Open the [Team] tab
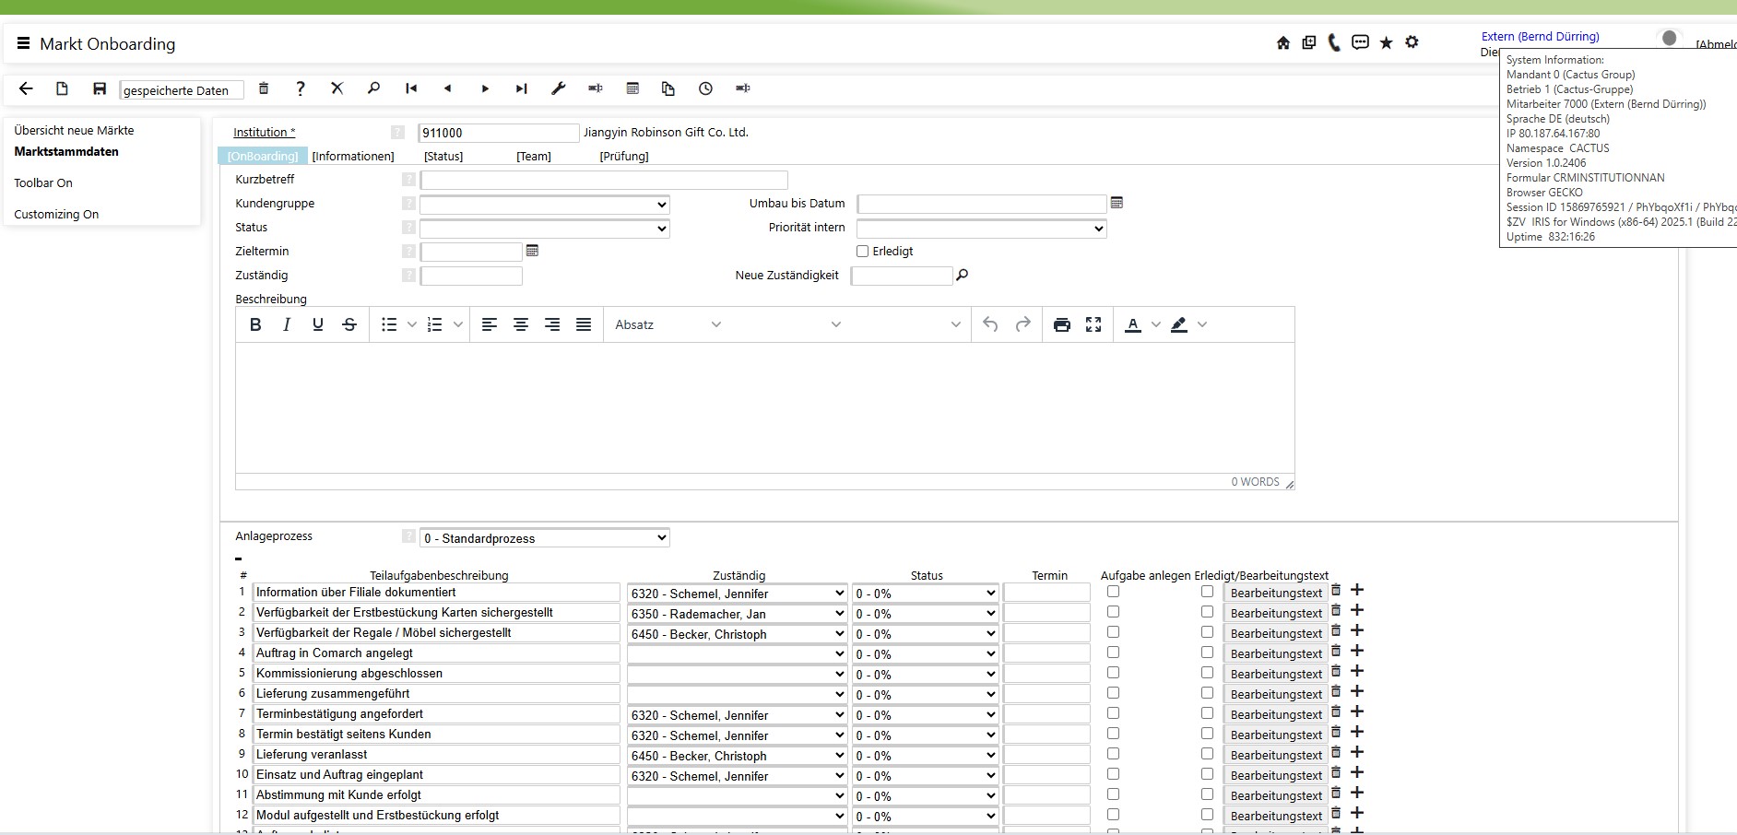This screenshot has width=1737, height=835. 533,157
